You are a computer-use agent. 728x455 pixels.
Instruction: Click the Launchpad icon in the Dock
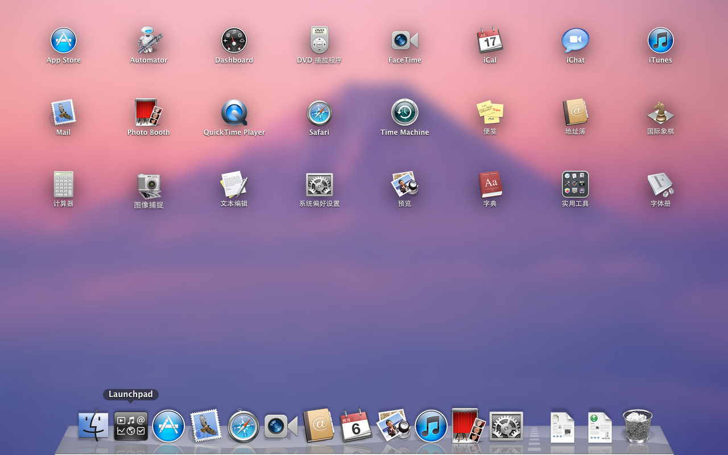131,426
